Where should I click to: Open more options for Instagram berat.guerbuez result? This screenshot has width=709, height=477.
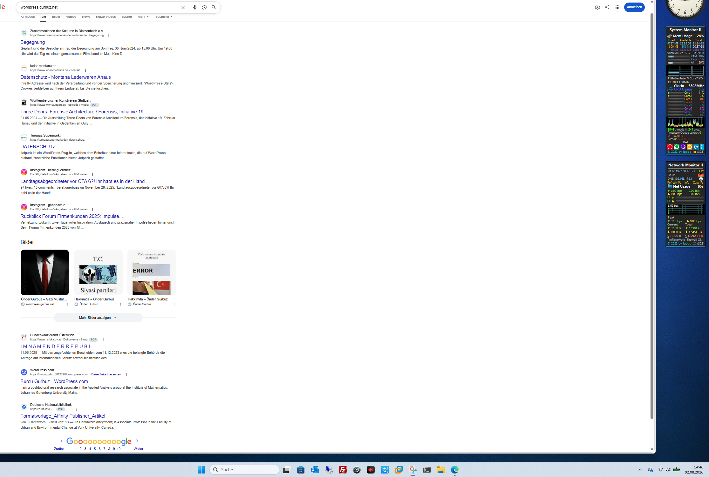point(92,175)
